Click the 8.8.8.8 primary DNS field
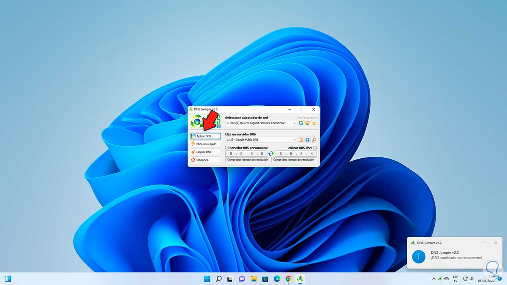Viewport: 507px width, 285px height. [x=246, y=154]
